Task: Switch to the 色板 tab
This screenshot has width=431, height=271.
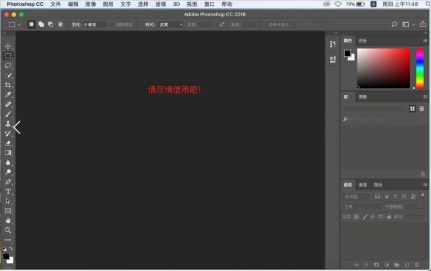Action: [x=362, y=40]
